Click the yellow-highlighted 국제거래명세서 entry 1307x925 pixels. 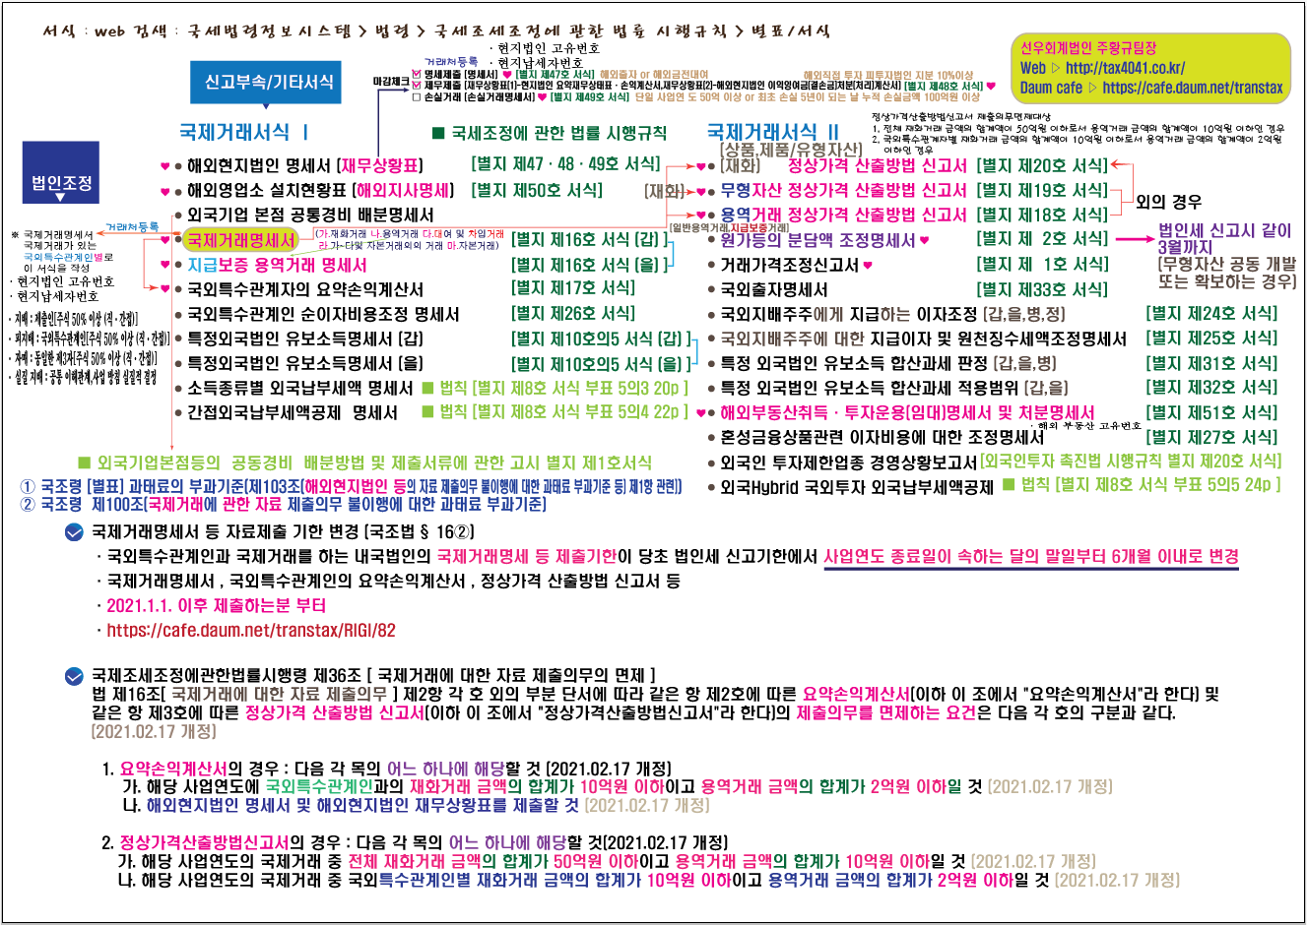click(x=241, y=240)
